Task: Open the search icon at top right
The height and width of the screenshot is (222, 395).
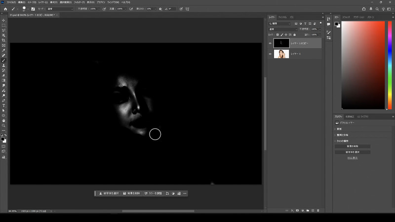Action: point(377,9)
